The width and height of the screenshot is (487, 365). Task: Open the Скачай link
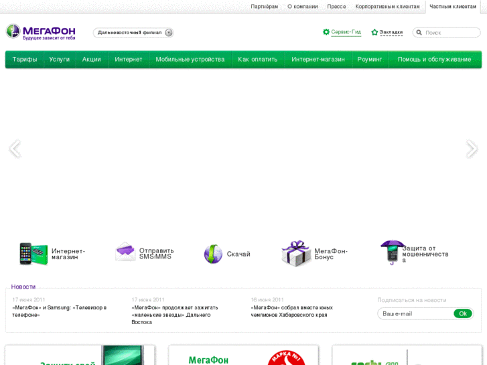(x=238, y=254)
